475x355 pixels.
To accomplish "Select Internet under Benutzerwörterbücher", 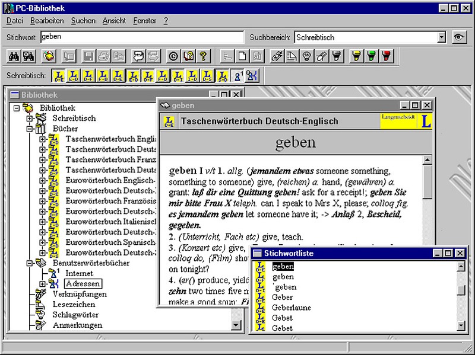I will pyautogui.click(x=80, y=273).
